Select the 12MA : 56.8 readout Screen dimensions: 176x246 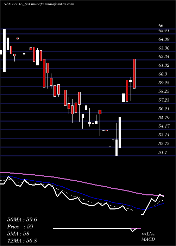click(x=22, y=240)
